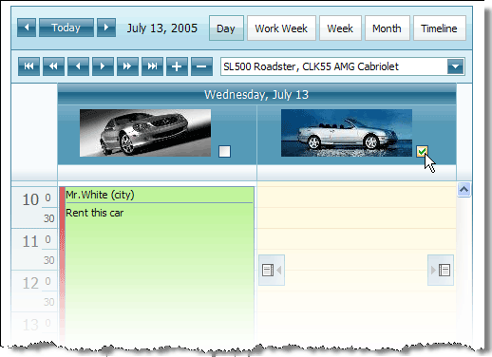Go forward one page of resources

127,66
